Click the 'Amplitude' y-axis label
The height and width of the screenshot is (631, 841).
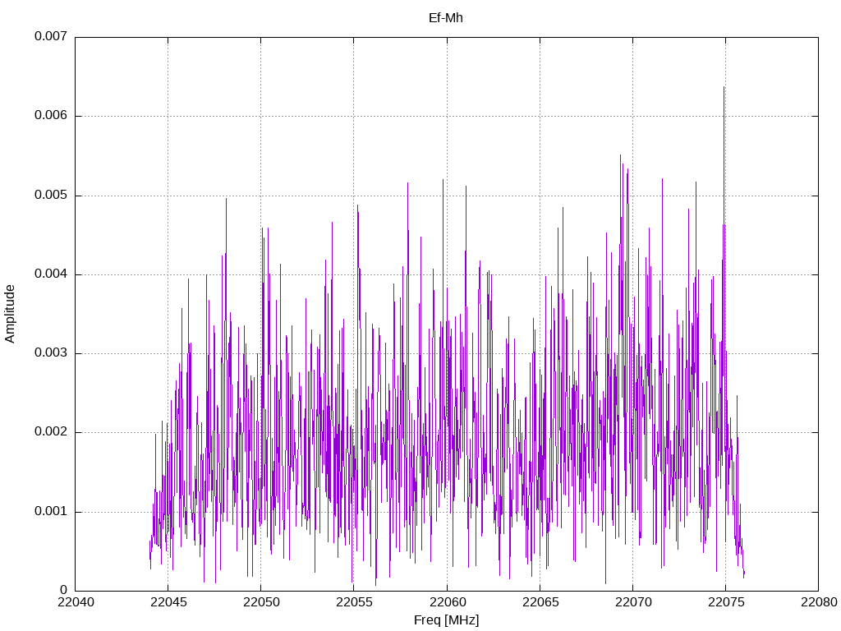coord(10,314)
